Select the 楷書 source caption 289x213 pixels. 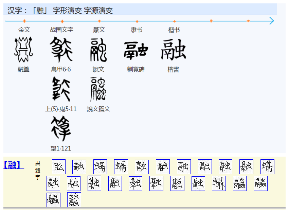[173, 70]
